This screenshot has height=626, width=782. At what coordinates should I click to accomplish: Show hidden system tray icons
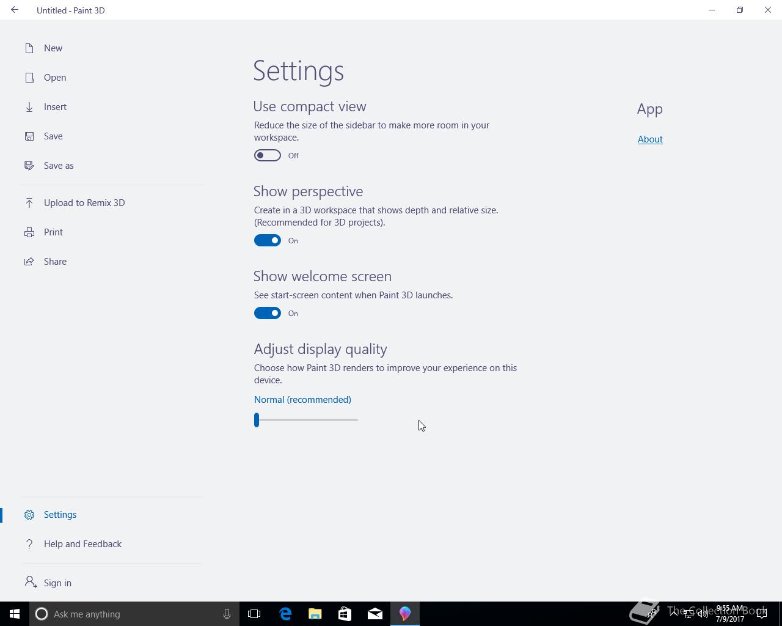pos(673,614)
